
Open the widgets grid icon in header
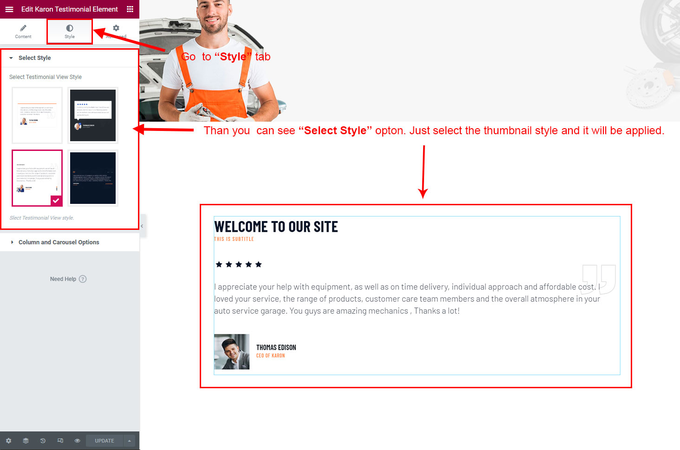(130, 9)
